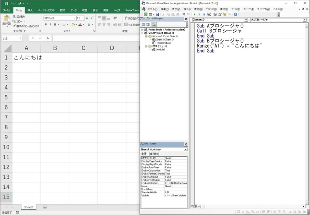The height and width of the screenshot is (215, 310).
Task: Click the Excel save icon in quick access toolbar
Action: 6,3
